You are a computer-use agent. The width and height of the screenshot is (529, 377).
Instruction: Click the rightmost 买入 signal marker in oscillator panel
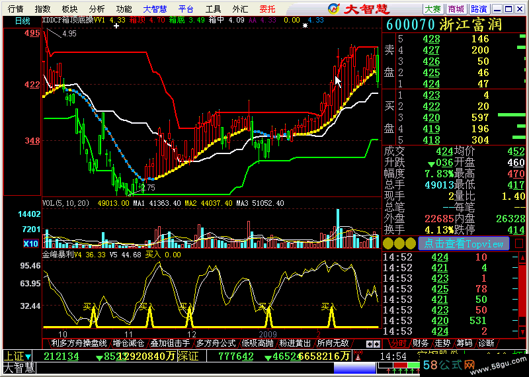(x=329, y=307)
